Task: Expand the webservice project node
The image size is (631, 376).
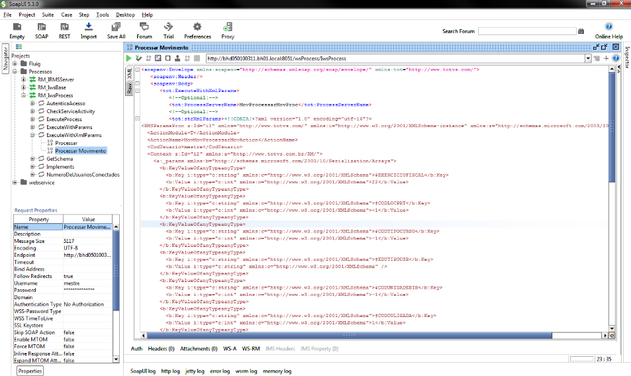Action: pos(15,183)
